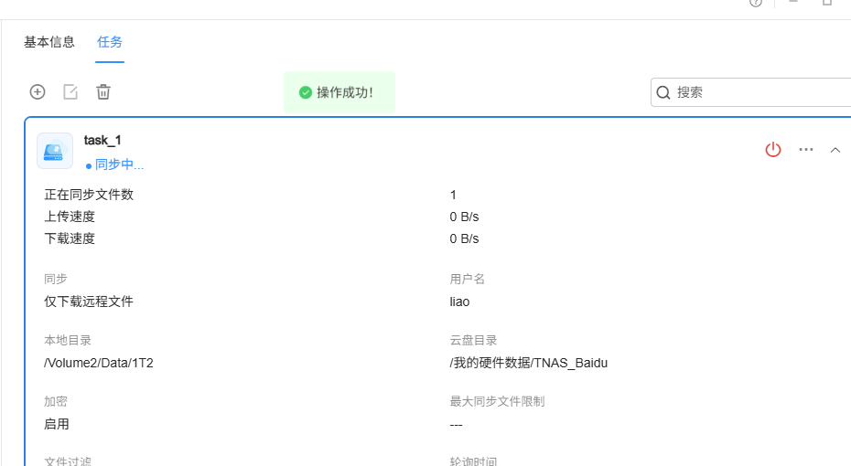This screenshot has height=466, width=851.
Task: Click the 正在同步文件数 label
Action: click(89, 195)
